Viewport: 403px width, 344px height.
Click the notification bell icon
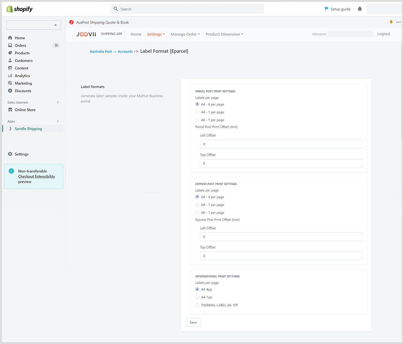pos(360,9)
